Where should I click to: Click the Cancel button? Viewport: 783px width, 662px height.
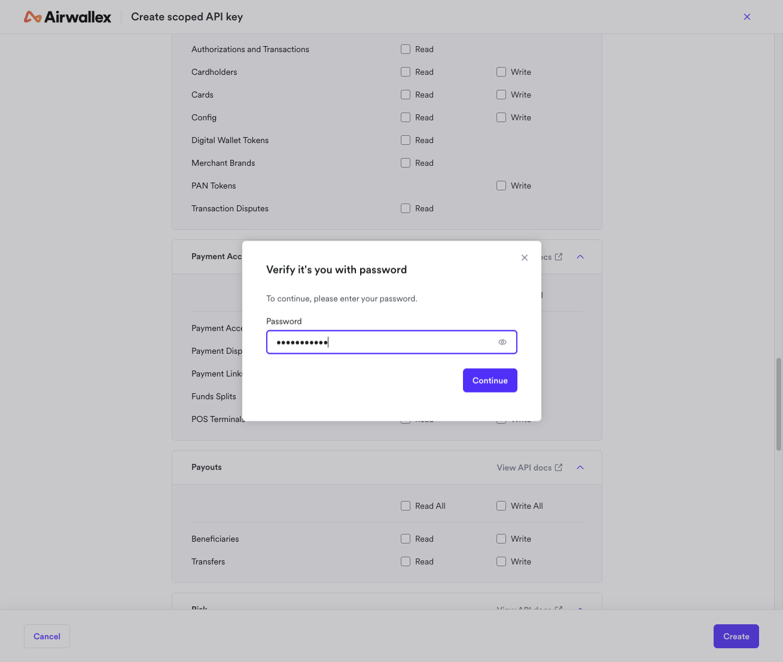coord(47,636)
